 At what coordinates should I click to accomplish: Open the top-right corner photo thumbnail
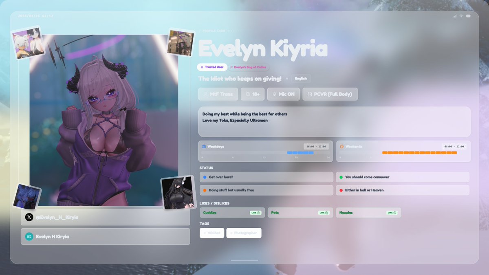180,42
